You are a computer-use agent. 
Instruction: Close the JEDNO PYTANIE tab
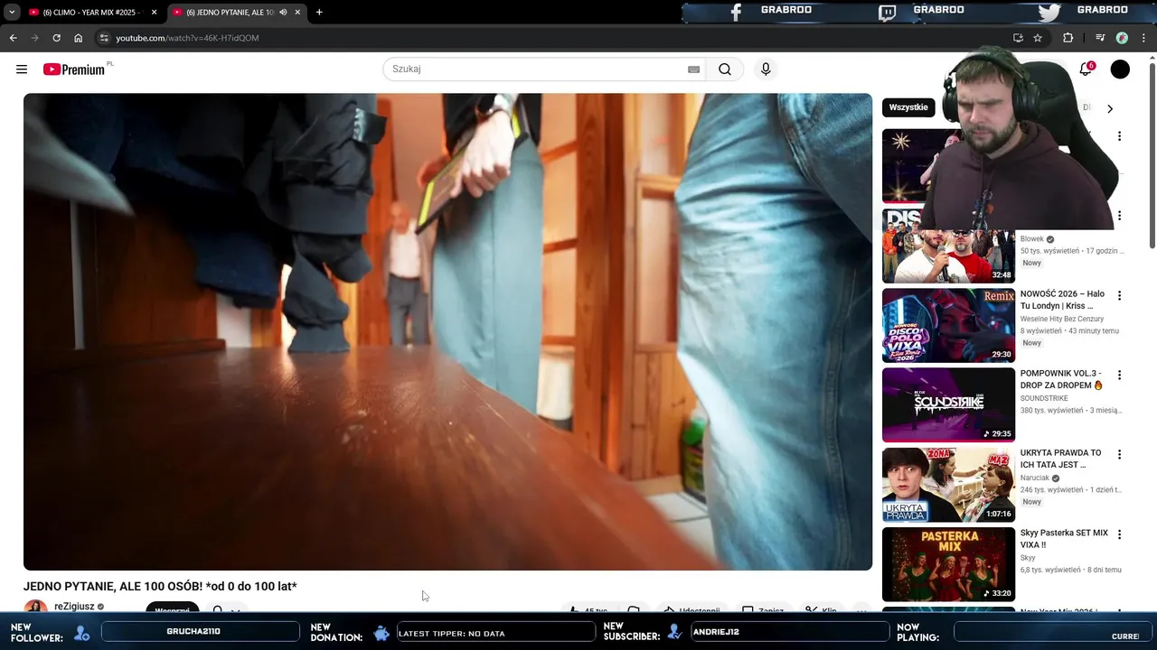point(297,12)
